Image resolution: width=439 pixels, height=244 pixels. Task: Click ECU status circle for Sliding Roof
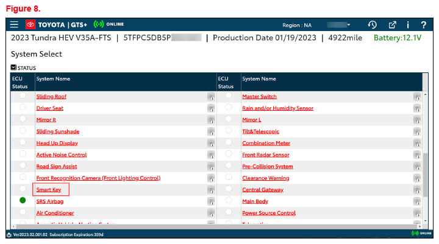point(23,96)
